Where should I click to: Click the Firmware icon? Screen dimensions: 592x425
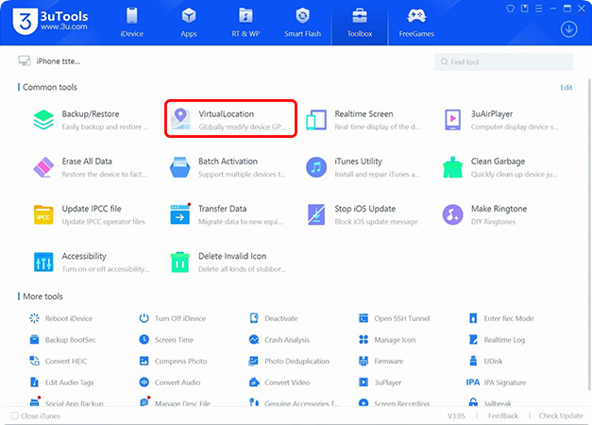[x=364, y=361]
